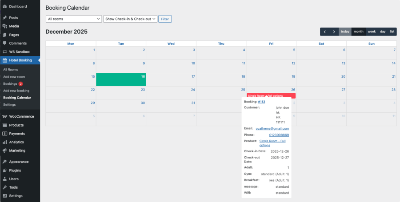The width and height of the screenshot is (400, 202).
Task: Click the Wed column header
Action: (171, 44)
